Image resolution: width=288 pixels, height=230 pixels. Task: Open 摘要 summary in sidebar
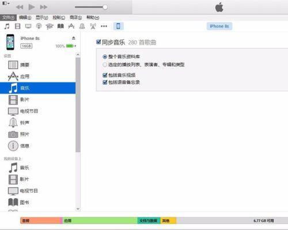pos(38,65)
